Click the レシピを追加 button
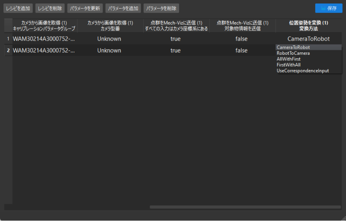This screenshot has height=221, width=346. click(18, 8)
